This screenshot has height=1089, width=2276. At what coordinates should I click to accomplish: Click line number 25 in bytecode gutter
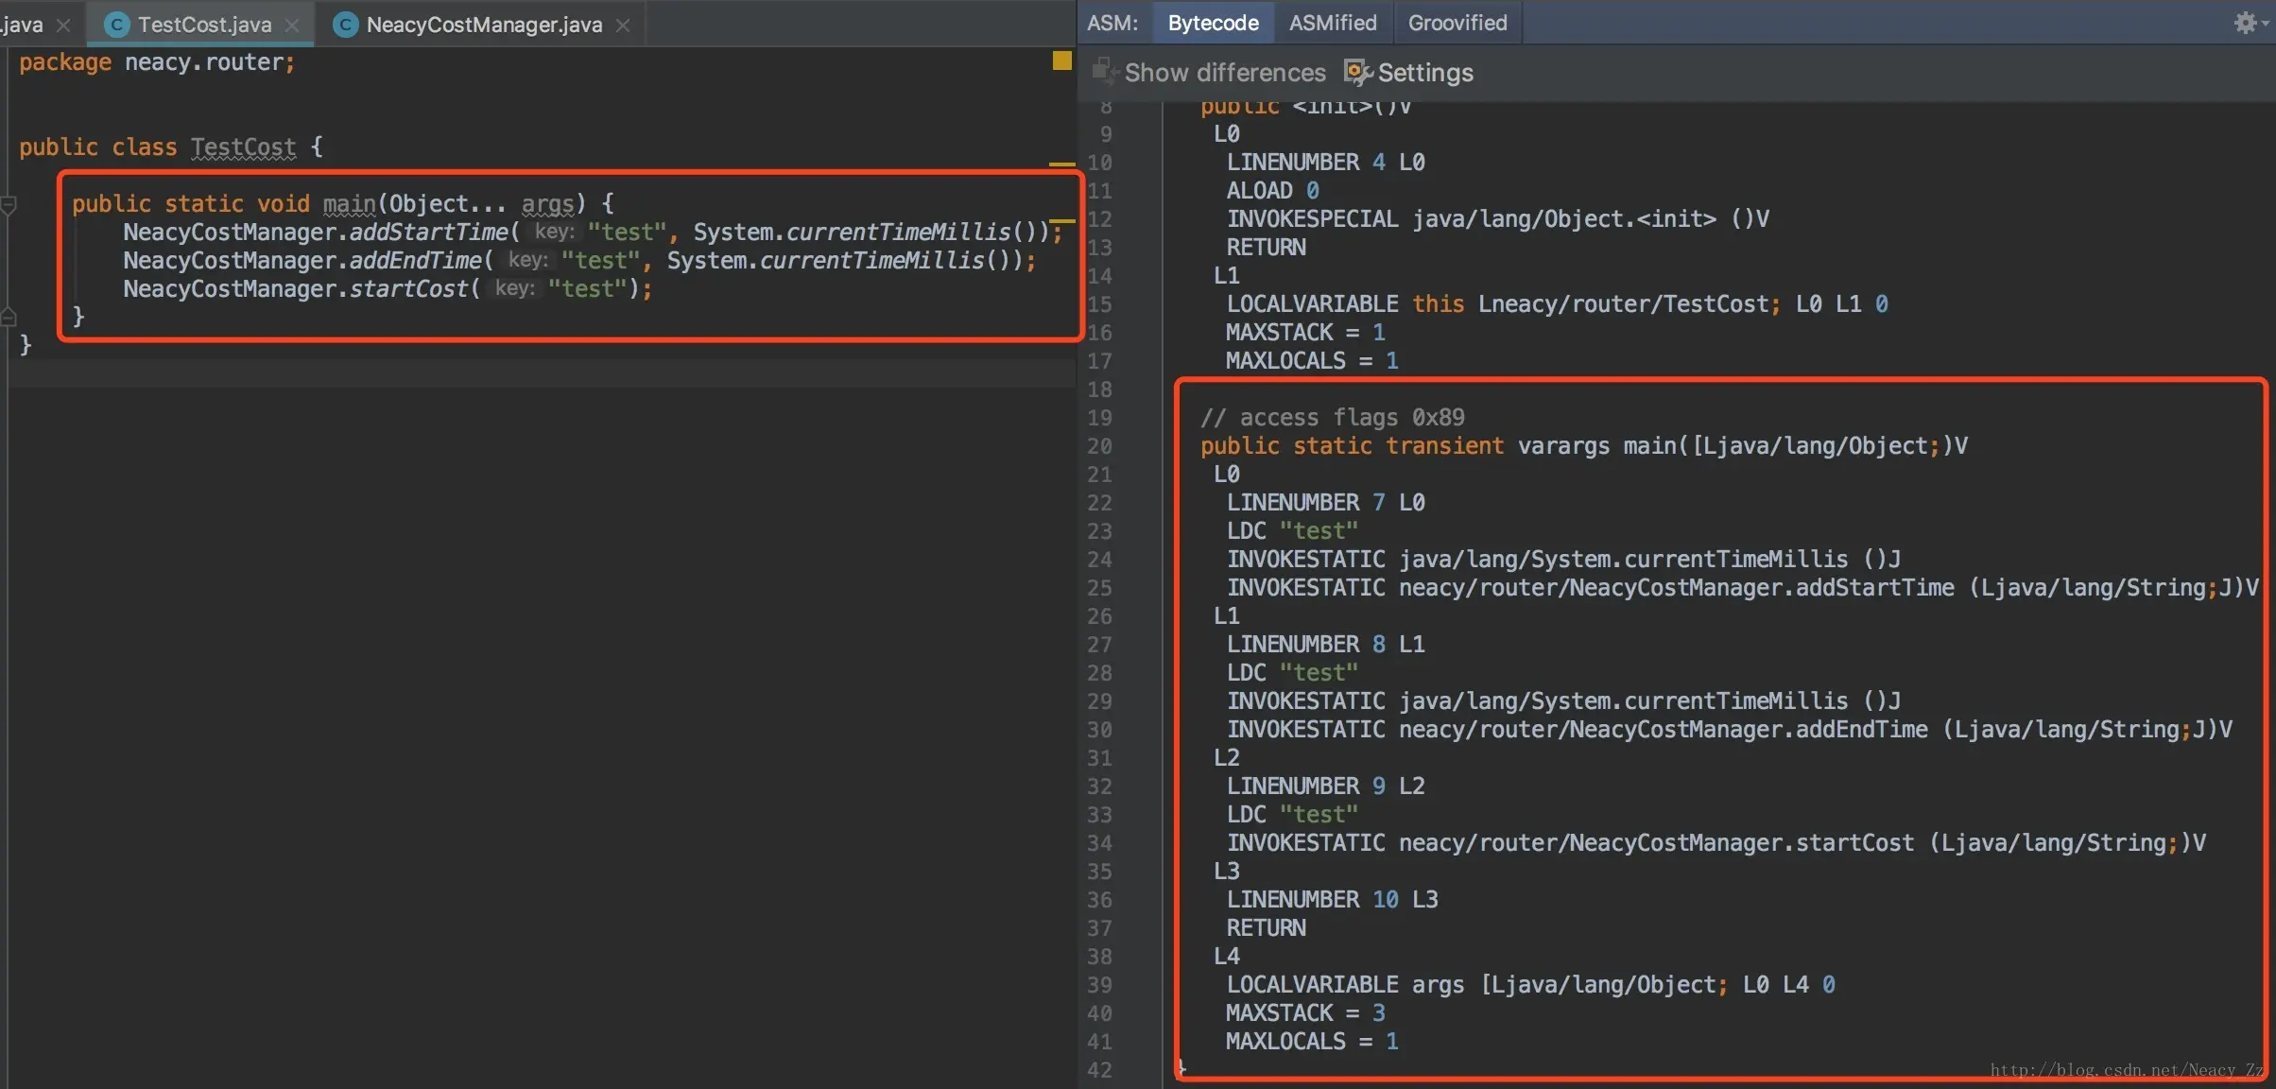click(1099, 588)
